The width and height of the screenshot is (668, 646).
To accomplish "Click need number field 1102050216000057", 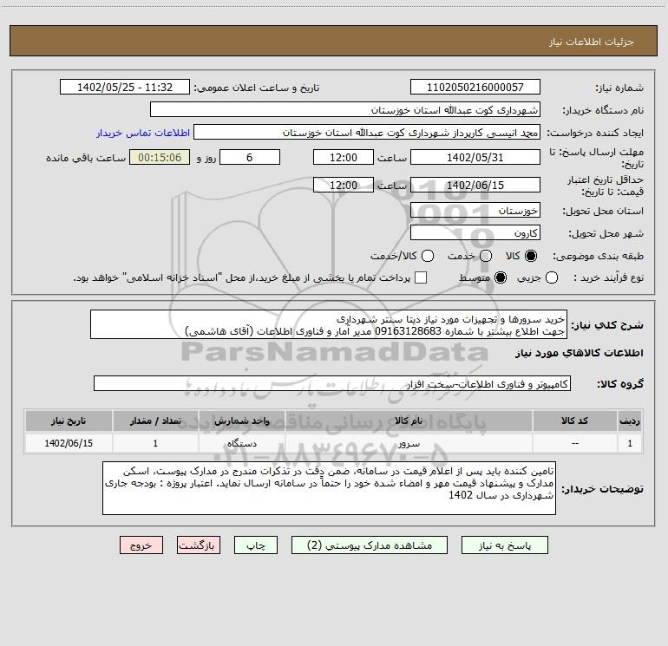I will [x=475, y=87].
